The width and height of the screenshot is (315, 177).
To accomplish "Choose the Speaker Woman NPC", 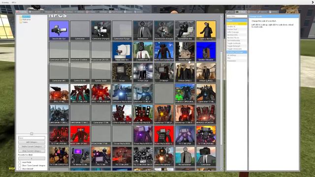I will point(185,52).
